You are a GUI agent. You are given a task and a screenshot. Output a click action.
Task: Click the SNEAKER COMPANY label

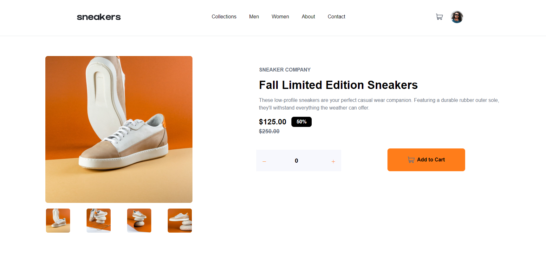285,70
